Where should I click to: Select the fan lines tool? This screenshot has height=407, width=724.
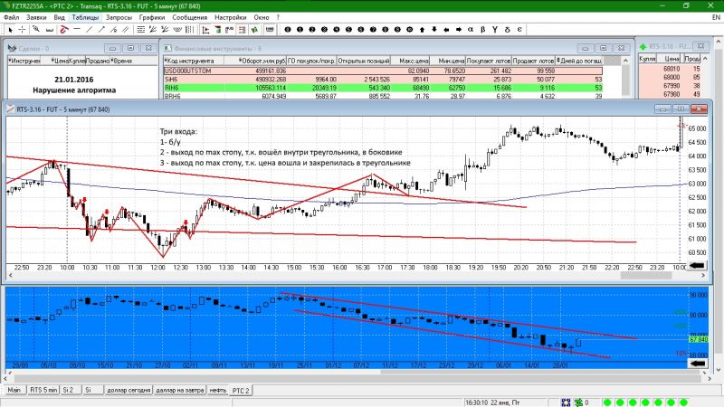pyautogui.click(x=153, y=30)
